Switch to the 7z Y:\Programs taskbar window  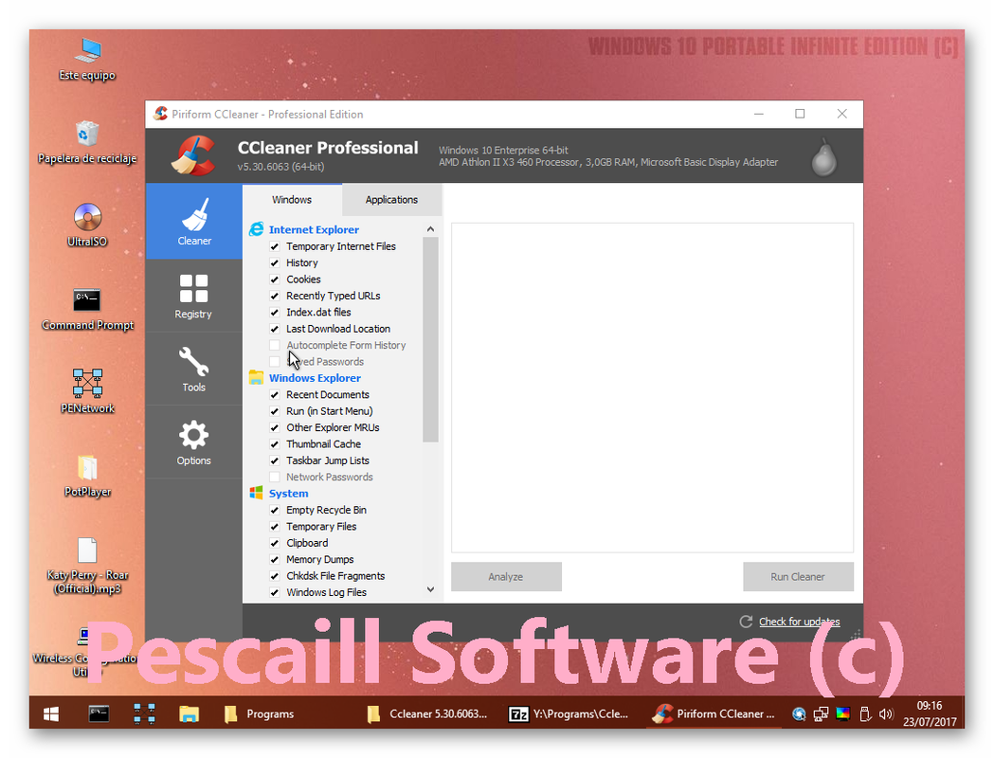click(569, 714)
